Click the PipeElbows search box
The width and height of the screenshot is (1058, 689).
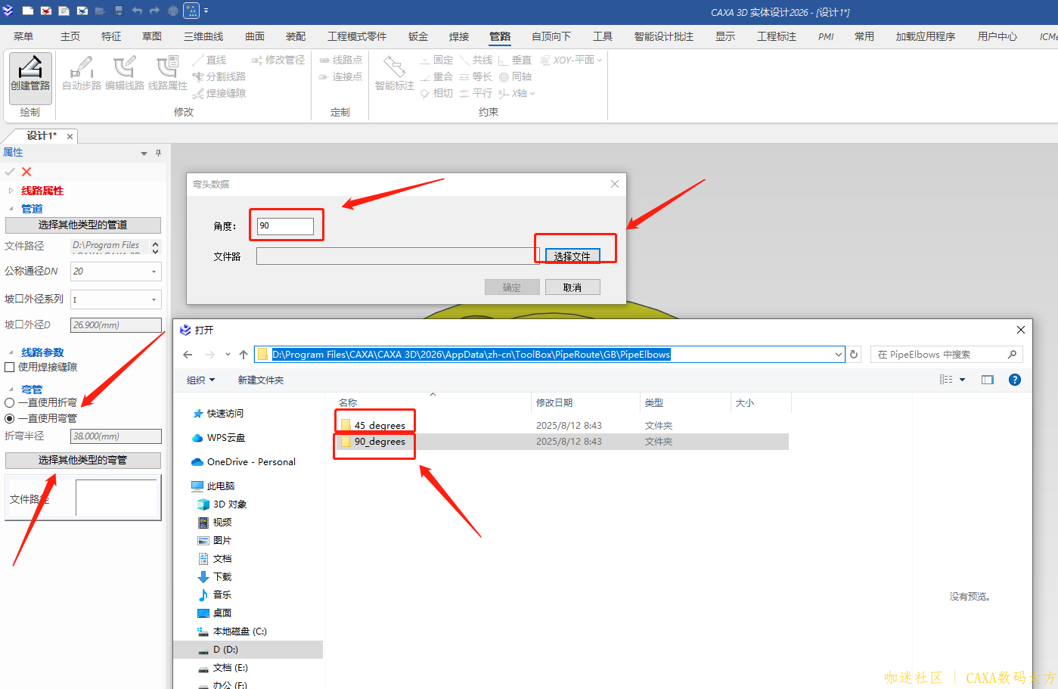pyautogui.click(x=947, y=354)
